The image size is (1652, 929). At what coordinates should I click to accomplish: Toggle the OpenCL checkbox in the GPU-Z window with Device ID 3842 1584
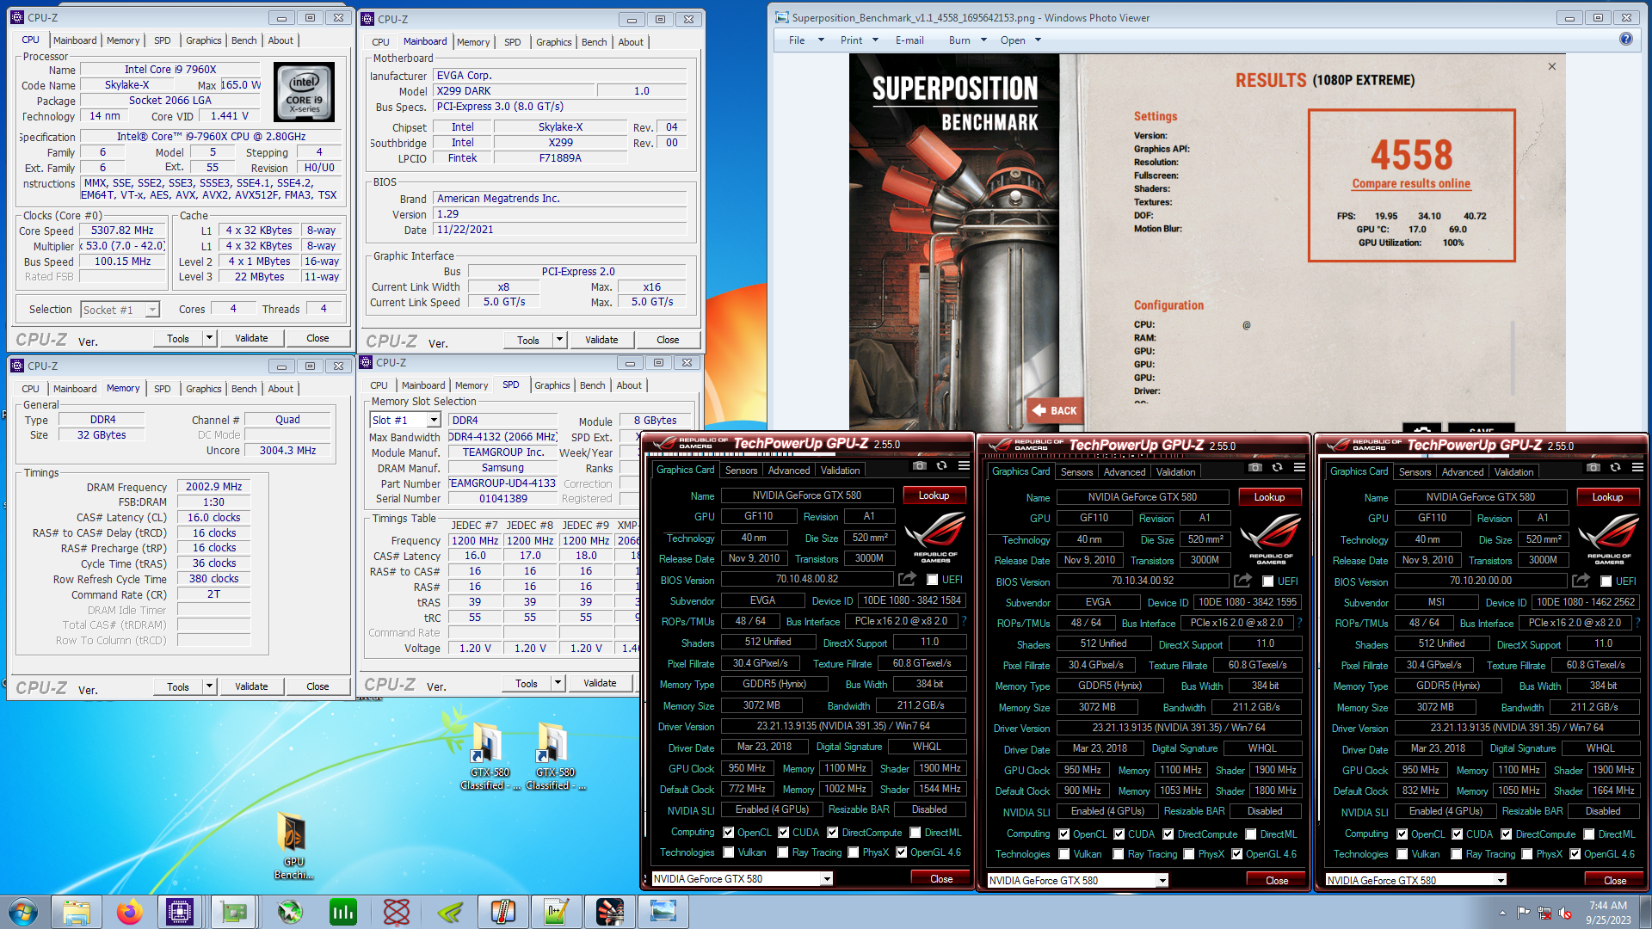coord(729,833)
